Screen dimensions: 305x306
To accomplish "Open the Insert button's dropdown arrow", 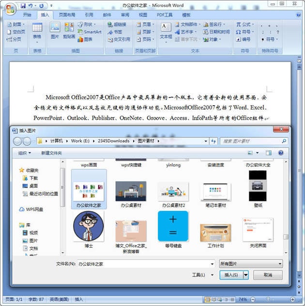I will [x=246, y=275].
